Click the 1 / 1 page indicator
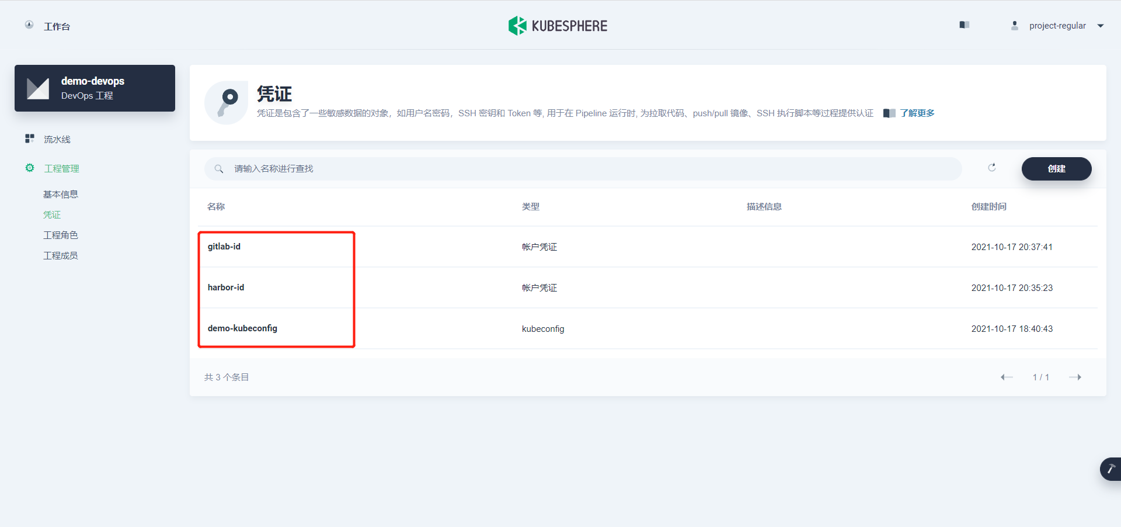 coord(1040,377)
